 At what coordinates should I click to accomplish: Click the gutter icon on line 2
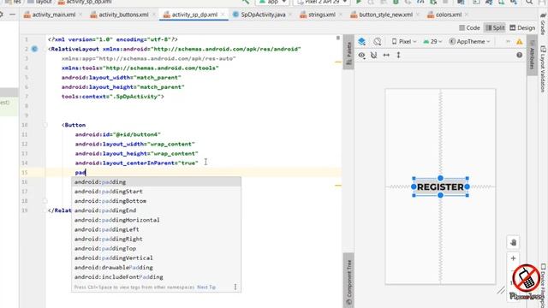tap(34, 49)
